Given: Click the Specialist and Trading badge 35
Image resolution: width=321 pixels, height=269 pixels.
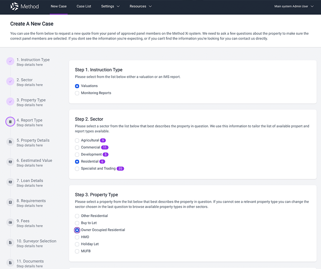Looking at the screenshot, I should pyautogui.click(x=120, y=169).
